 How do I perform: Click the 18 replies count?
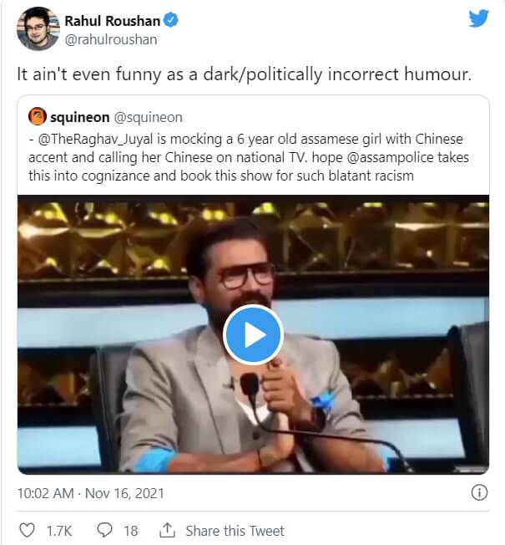pyautogui.click(x=130, y=531)
